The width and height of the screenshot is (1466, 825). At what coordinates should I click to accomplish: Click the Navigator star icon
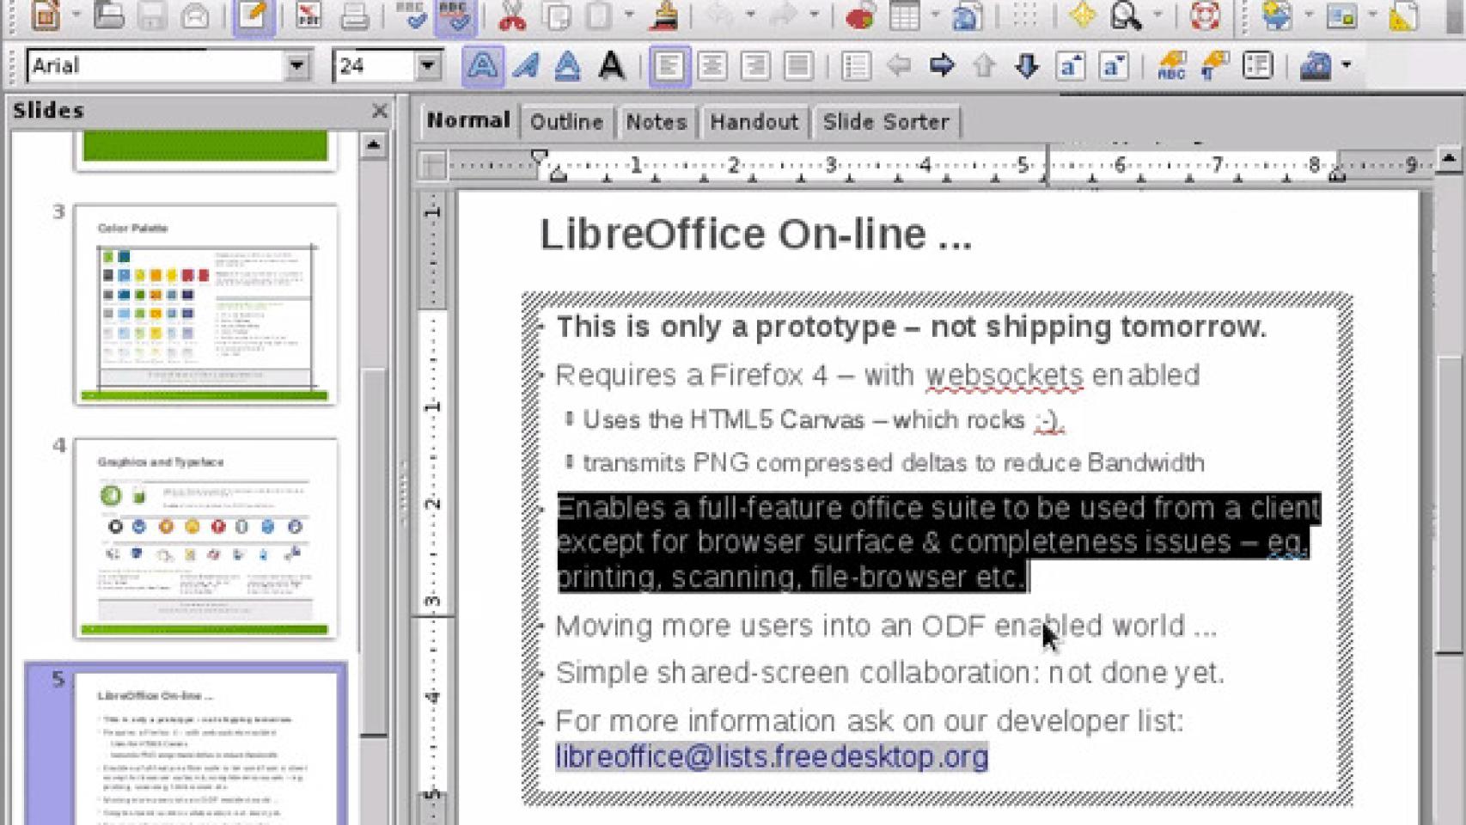(x=1082, y=15)
